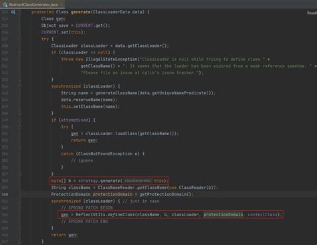Fold the just-in-case synchronized block
Image resolution: width=317 pixels, height=245 pixels.
(x=20, y=201)
